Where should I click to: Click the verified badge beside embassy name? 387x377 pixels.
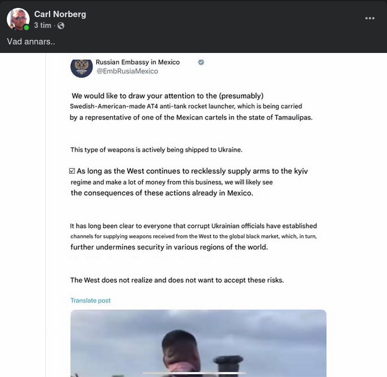[201, 62]
